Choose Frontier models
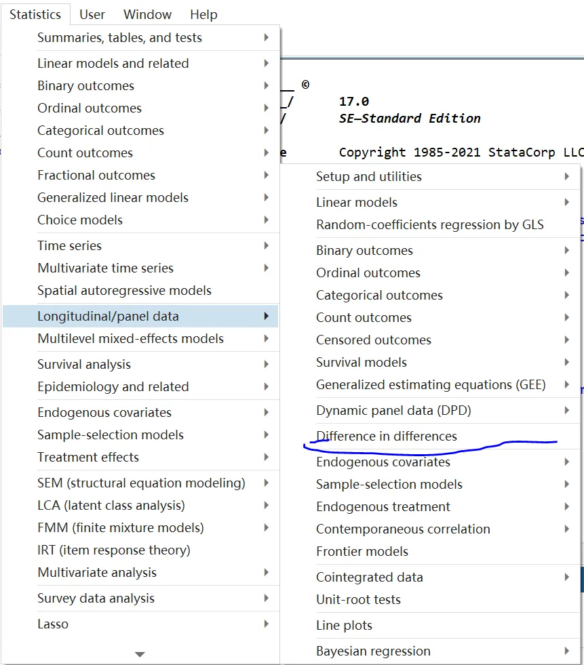Screen dimensions: 584x665 point(430,551)
